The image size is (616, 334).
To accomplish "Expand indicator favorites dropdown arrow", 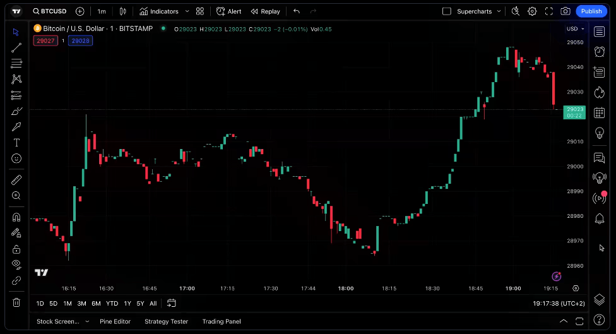I will click(x=187, y=11).
